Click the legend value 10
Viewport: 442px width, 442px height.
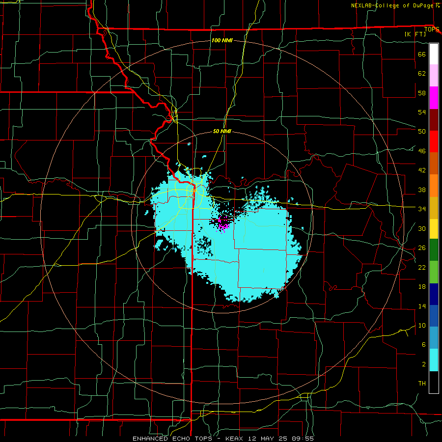pyautogui.click(x=422, y=325)
